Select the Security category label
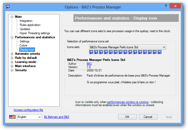The image size is (188, 130). [x=21, y=70]
